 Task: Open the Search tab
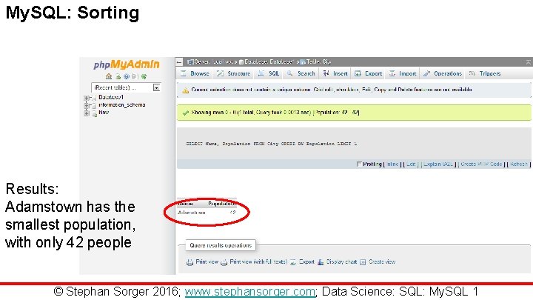coord(301,73)
